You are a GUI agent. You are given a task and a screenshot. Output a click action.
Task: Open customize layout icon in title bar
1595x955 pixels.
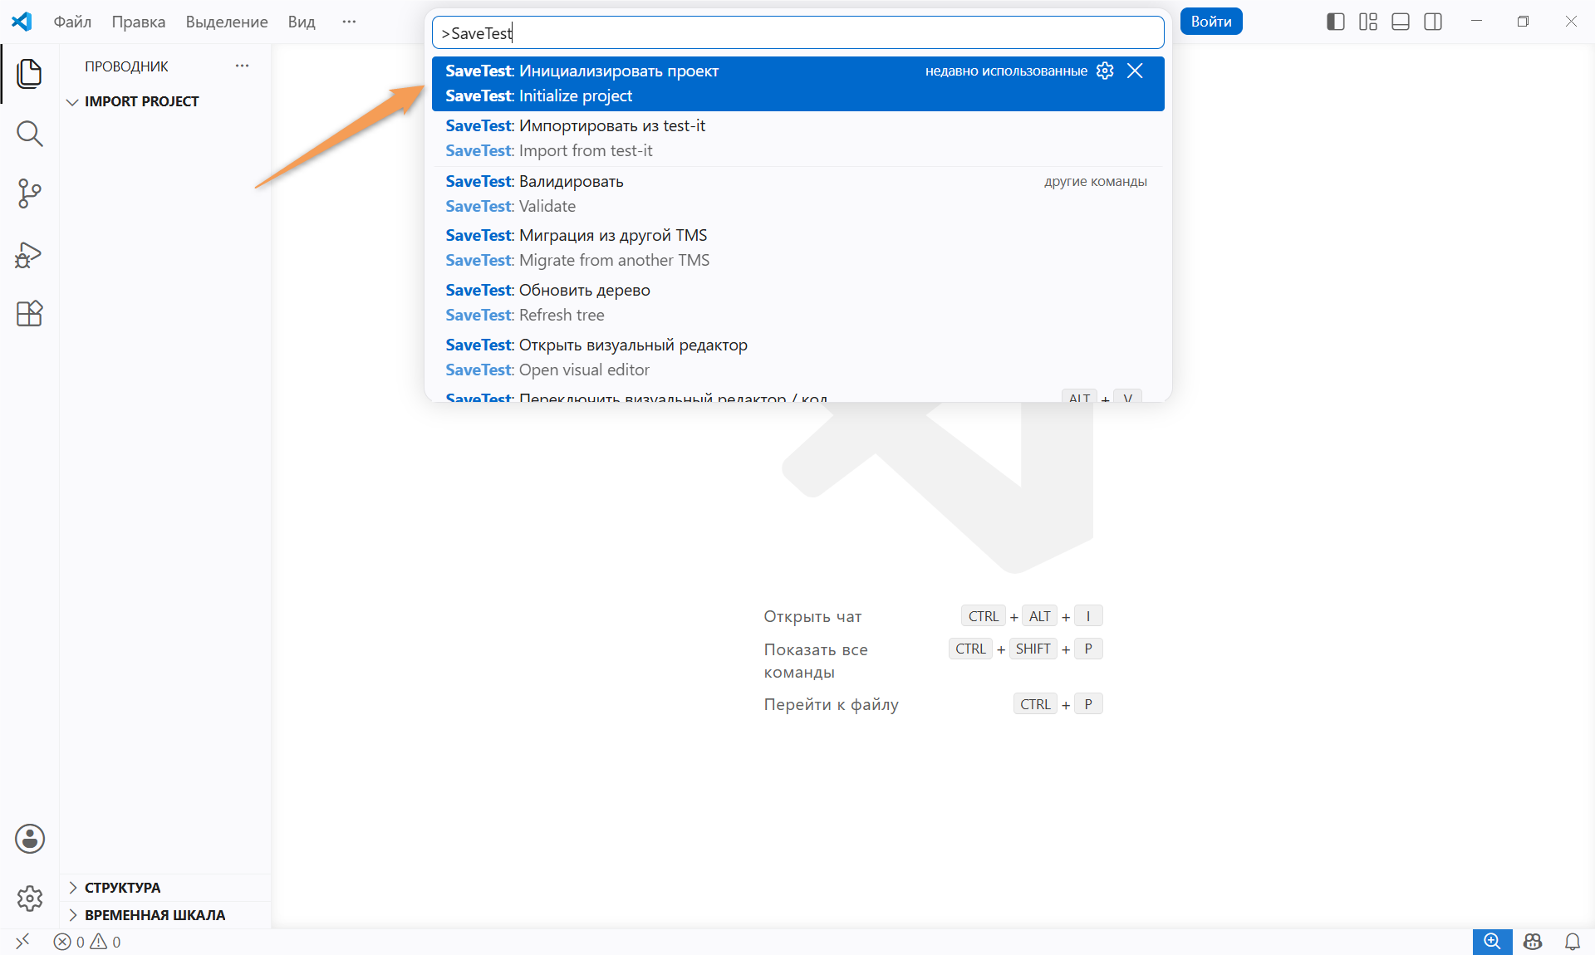coord(1368,22)
